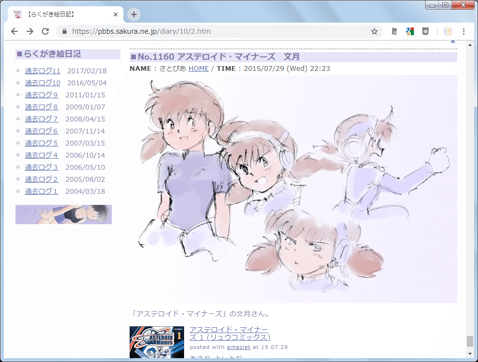Open 過去ログ3 archive link
The width and height of the screenshot is (478, 362).
41,167
